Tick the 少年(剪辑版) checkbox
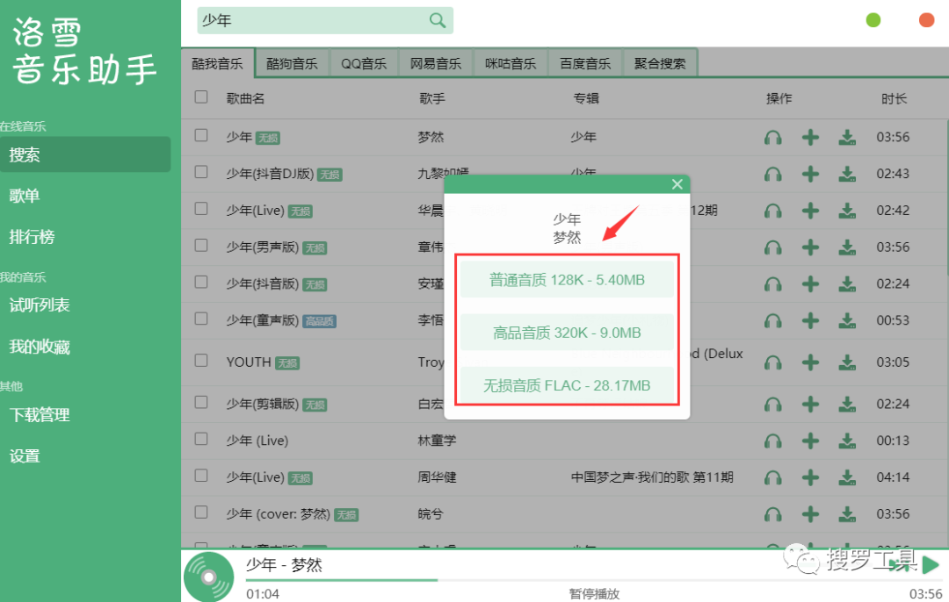Image resolution: width=949 pixels, height=602 pixels. 201,403
